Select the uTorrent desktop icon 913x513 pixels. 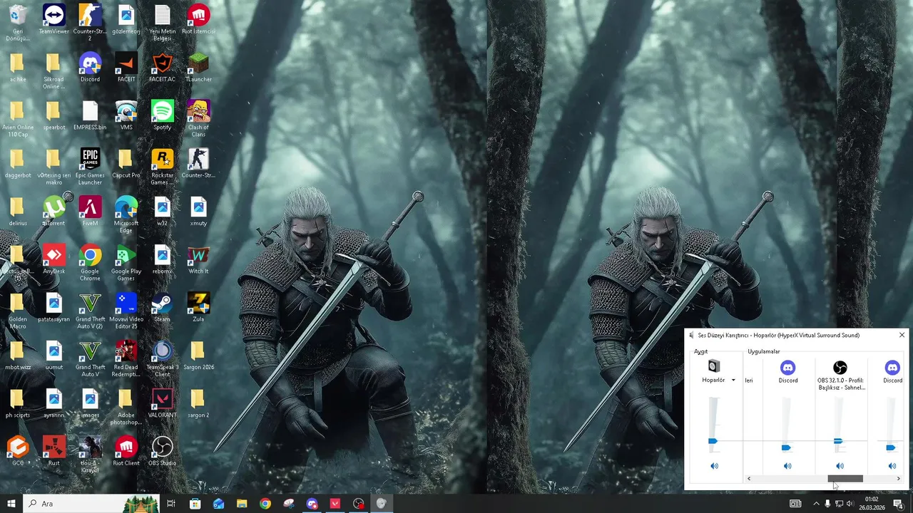click(x=53, y=211)
